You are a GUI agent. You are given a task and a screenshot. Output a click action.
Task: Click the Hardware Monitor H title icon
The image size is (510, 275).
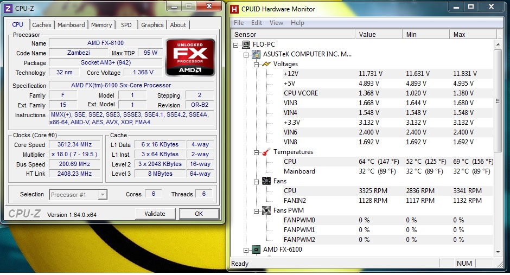(234, 9)
